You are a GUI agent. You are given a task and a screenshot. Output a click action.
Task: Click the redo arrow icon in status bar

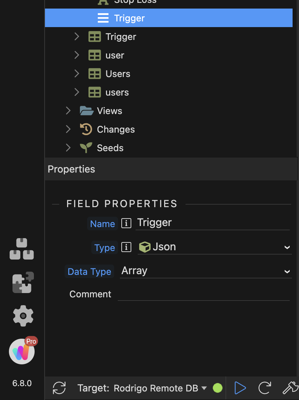[x=264, y=388]
